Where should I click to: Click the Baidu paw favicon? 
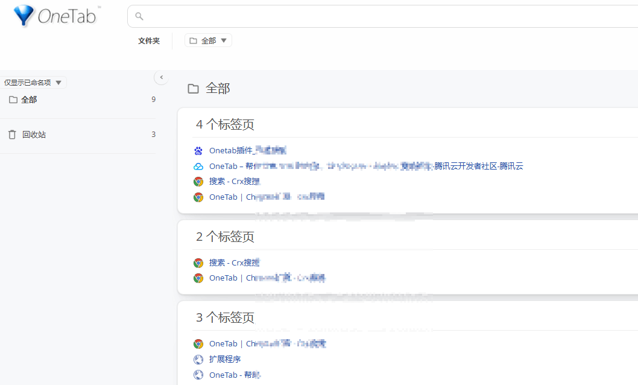pyautogui.click(x=198, y=151)
